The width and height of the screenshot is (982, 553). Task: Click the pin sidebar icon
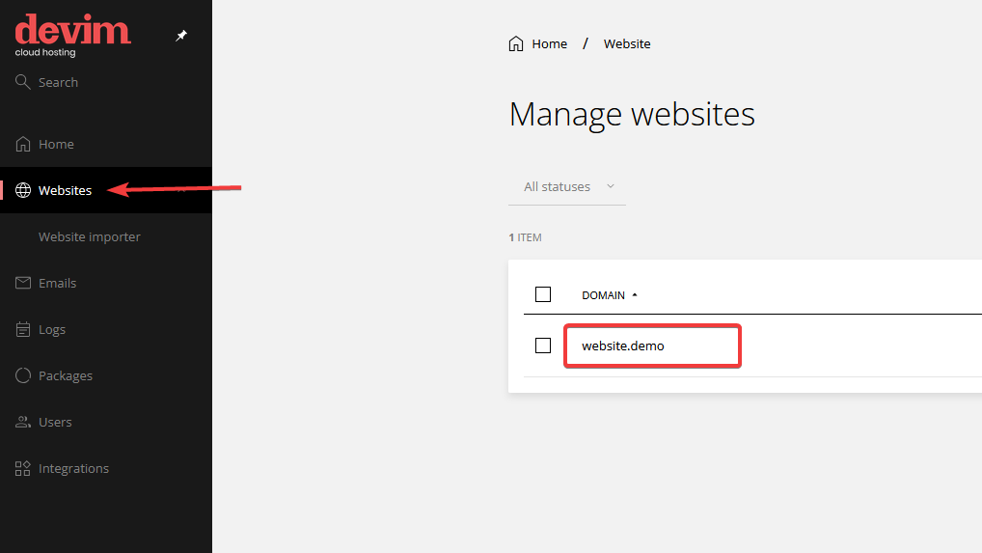coord(181,36)
